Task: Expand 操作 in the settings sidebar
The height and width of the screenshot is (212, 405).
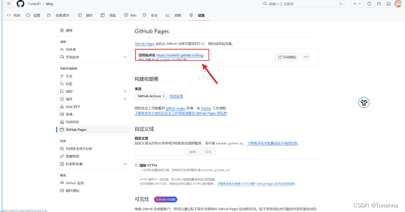Action: pyautogui.click(x=92, y=99)
